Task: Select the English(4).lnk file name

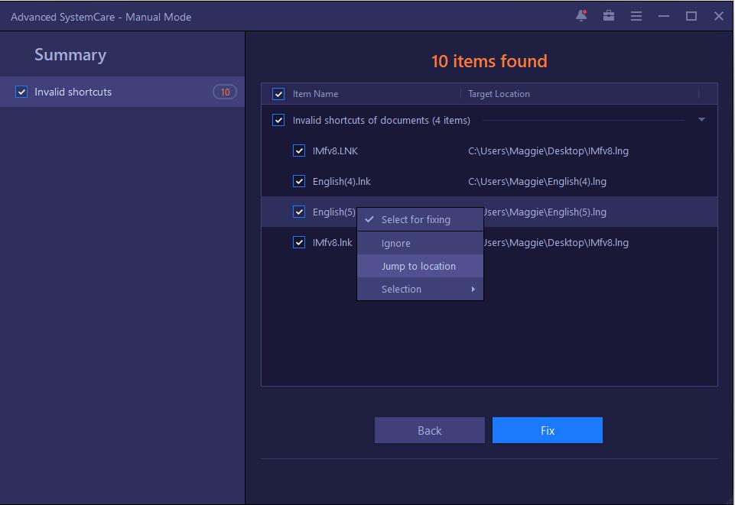Action: pyautogui.click(x=342, y=181)
